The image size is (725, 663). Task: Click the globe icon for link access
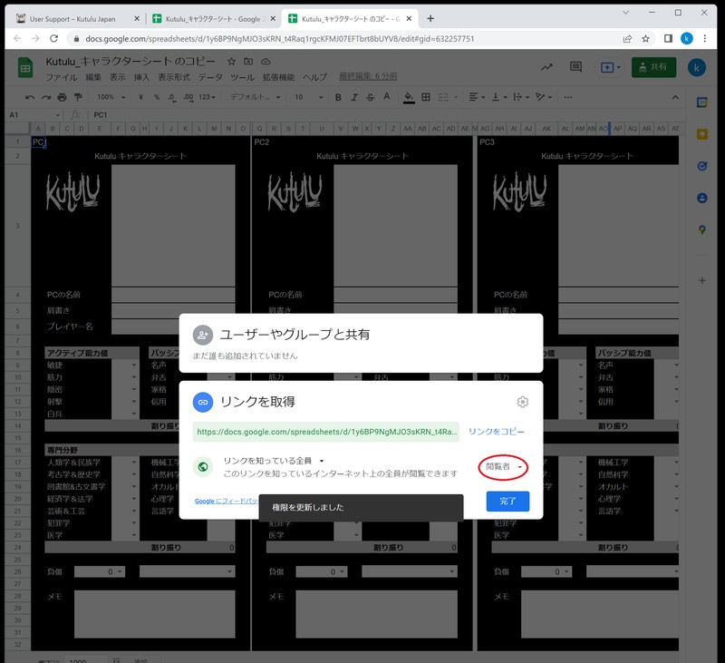(x=203, y=467)
